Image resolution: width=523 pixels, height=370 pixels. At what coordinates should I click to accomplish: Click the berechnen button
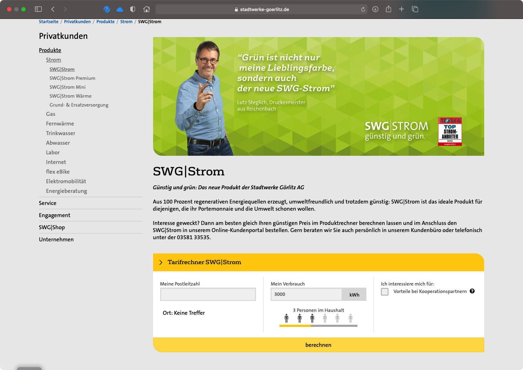coord(318,345)
